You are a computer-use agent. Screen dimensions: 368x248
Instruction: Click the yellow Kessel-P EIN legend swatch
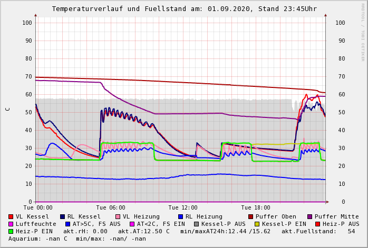point(257,224)
